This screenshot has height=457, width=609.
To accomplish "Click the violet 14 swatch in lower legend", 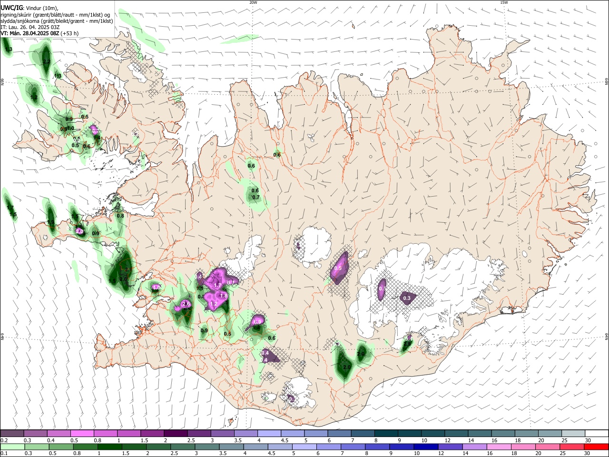I will pyautogui.click(x=474, y=447).
